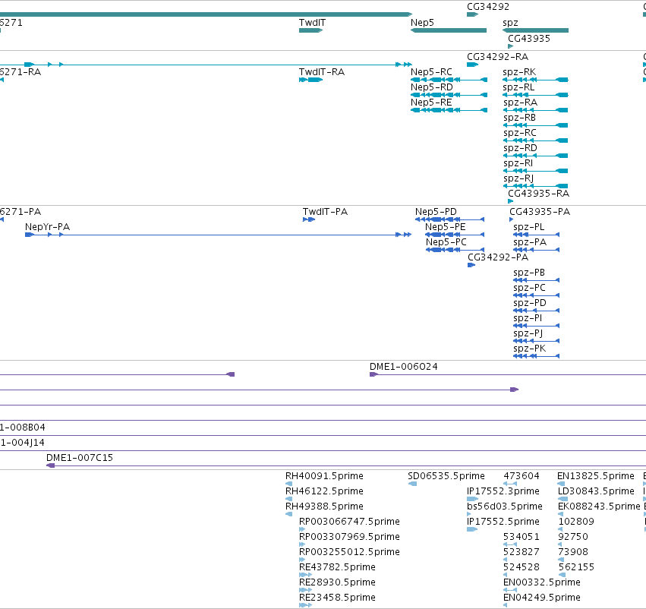The image size is (646, 609).
Task: Open the spz-PI protein label
Action: tap(528, 318)
